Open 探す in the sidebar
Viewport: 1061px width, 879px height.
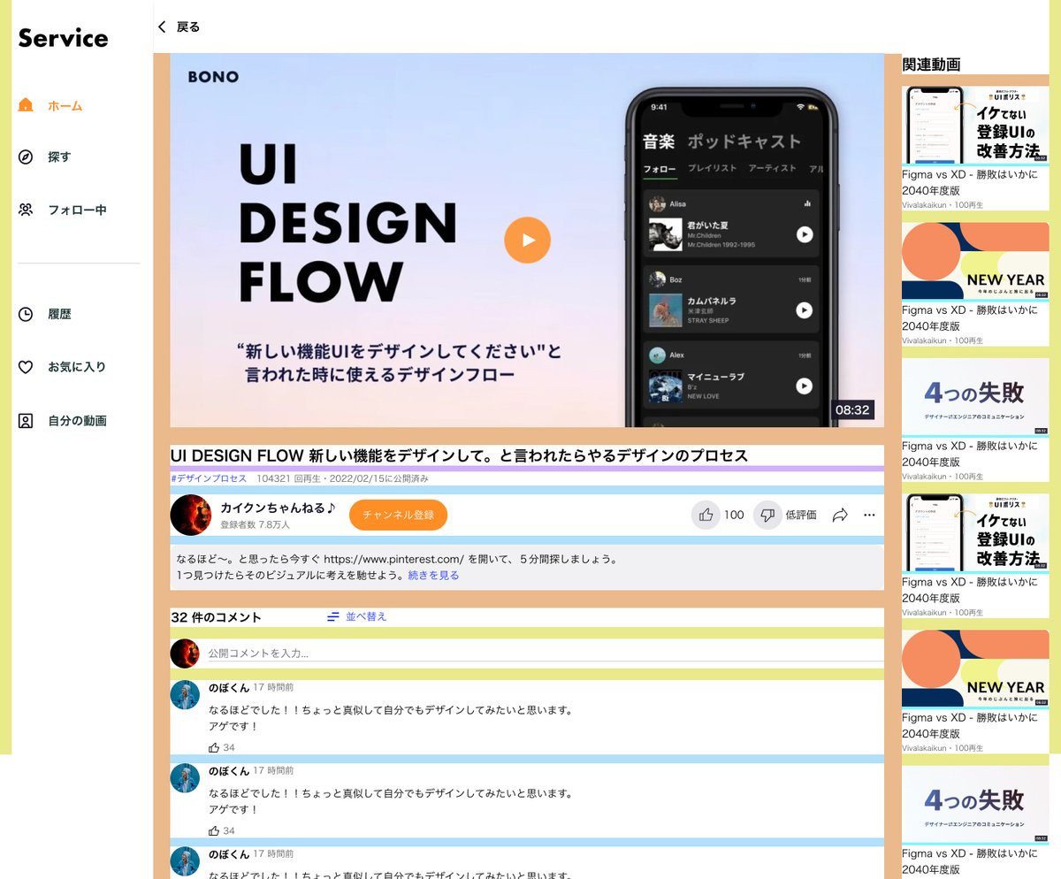tap(44, 157)
